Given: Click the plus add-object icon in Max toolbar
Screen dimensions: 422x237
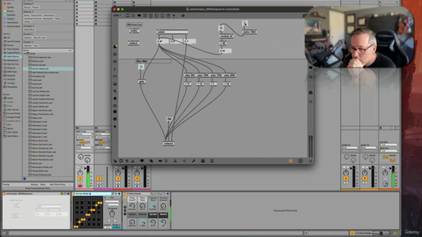Looking at the screenshot, I should pyautogui.click(x=174, y=16).
